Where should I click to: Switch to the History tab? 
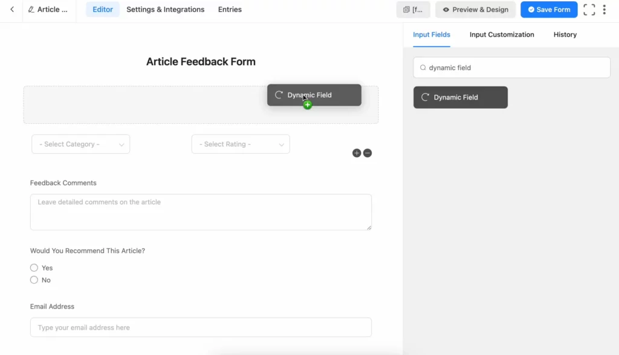pyautogui.click(x=564, y=34)
